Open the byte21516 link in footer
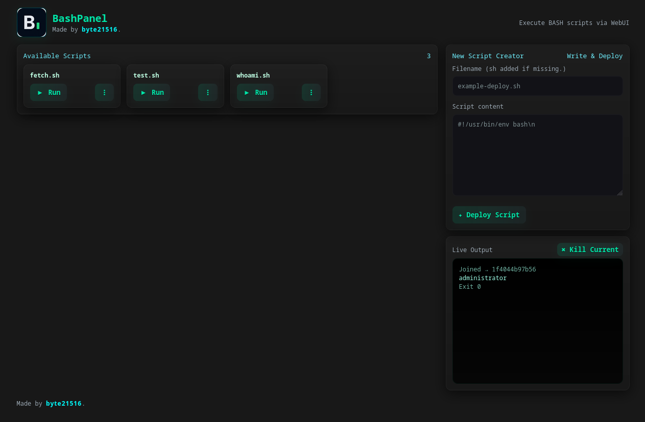This screenshot has width=645, height=422. pyautogui.click(x=63, y=404)
